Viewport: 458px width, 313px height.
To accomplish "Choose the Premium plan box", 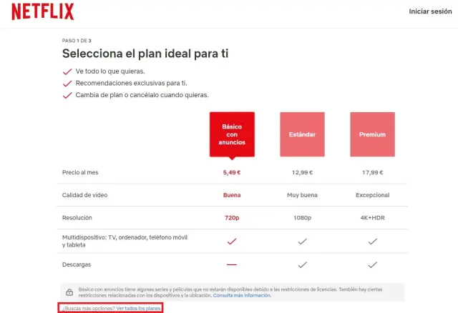I will pyautogui.click(x=372, y=134).
